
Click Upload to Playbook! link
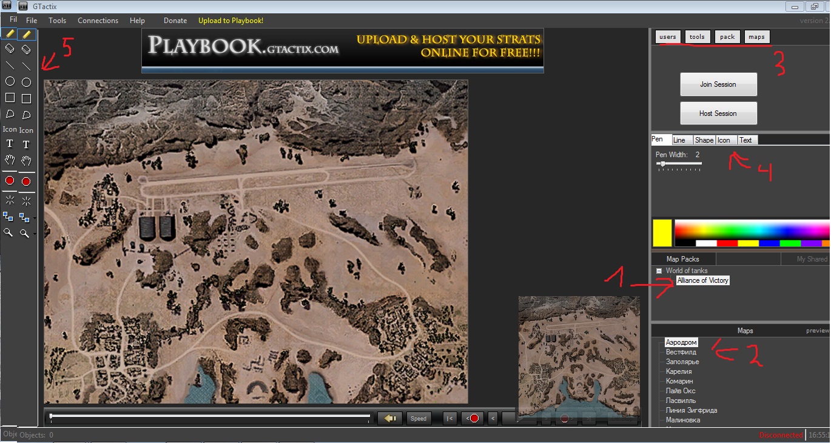pos(230,21)
